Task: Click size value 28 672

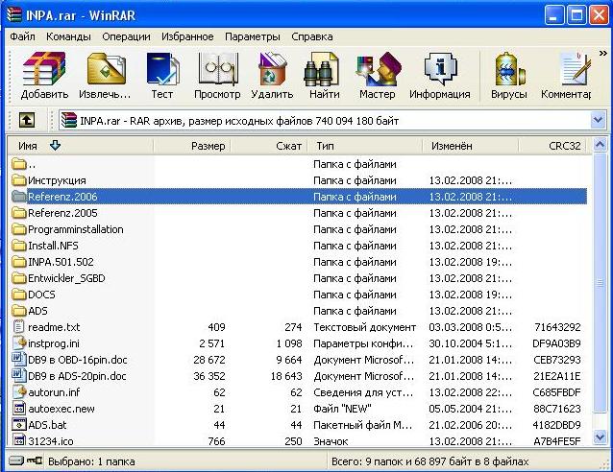Action: pyautogui.click(x=209, y=360)
